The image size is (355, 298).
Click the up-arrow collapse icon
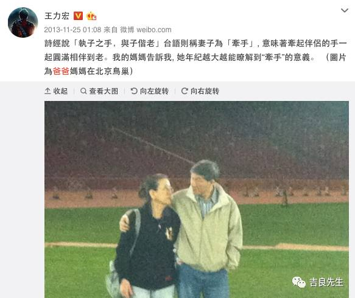pos(47,91)
